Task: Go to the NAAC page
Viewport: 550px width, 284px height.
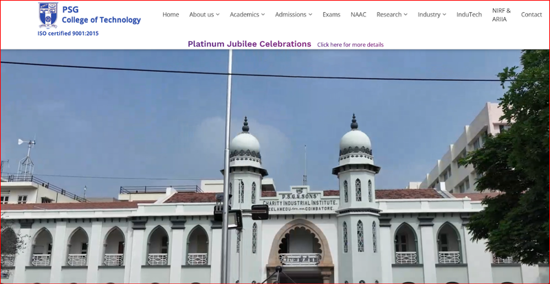Action: coord(358,14)
